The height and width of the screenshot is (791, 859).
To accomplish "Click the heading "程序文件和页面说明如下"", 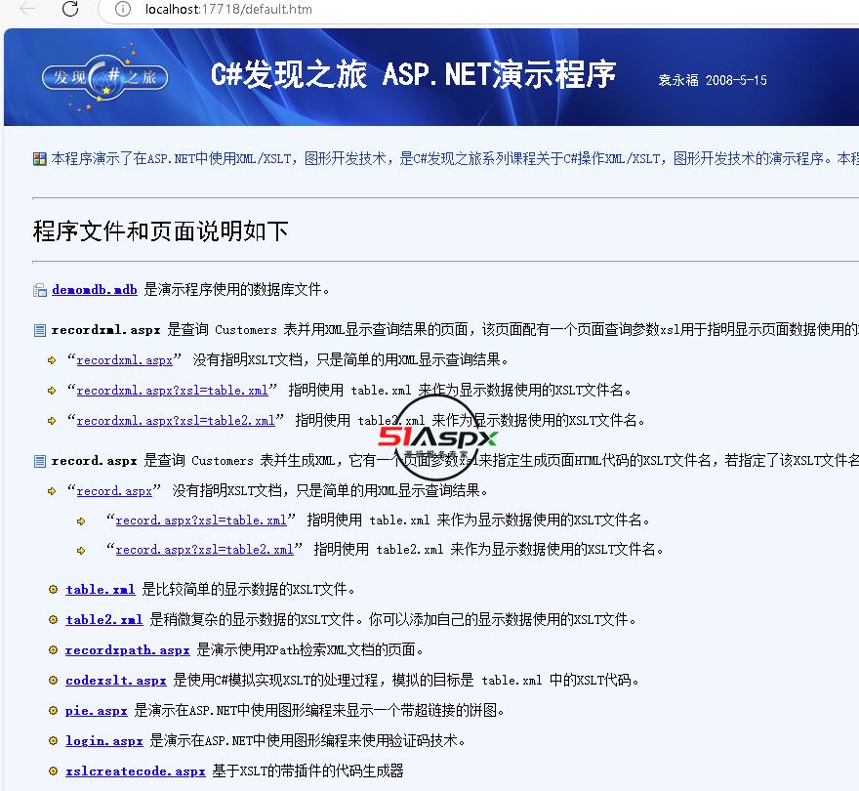I will 160,231.
